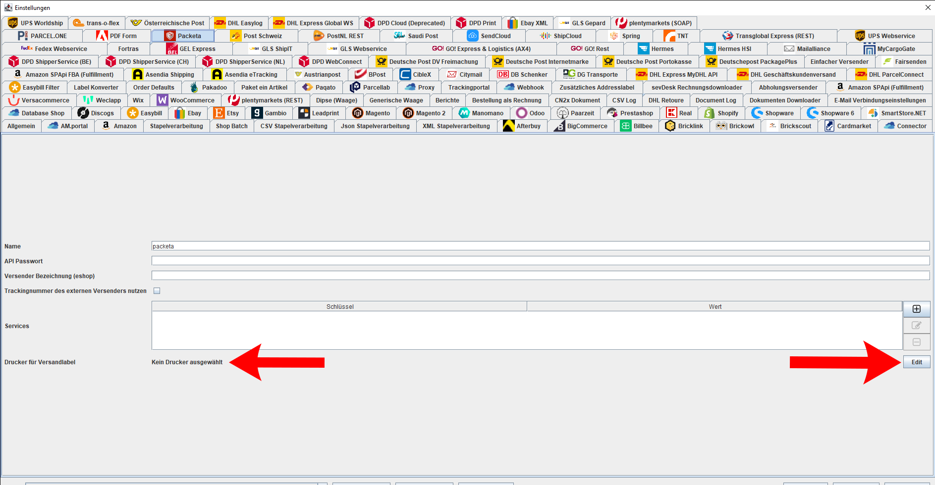Open Etsy tab
The width and height of the screenshot is (935, 485).
226,113
